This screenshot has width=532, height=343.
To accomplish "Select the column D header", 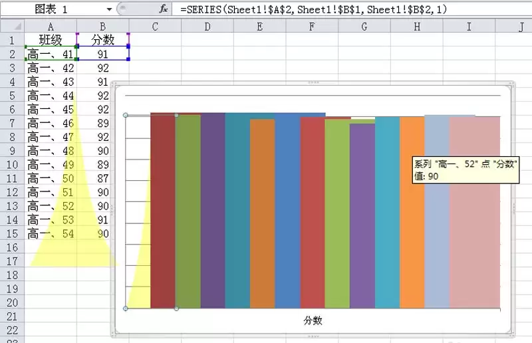I will (207, 26).
